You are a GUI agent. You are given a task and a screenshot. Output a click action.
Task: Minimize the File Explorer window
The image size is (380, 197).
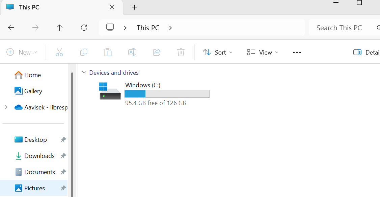(x=336, y=2)
